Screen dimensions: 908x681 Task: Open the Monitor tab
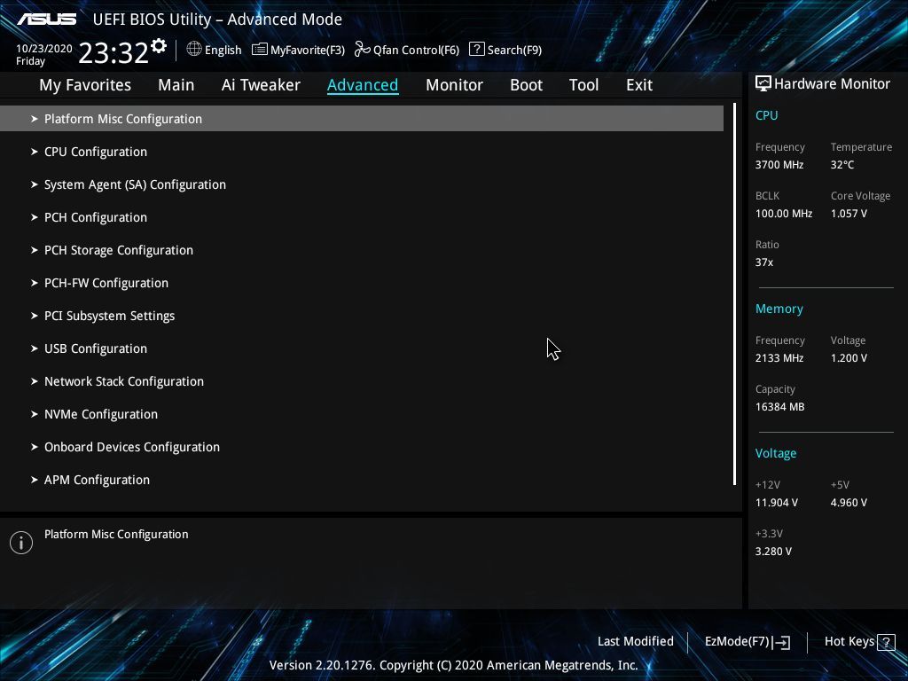pyautogui.click(x=455, y=85)
